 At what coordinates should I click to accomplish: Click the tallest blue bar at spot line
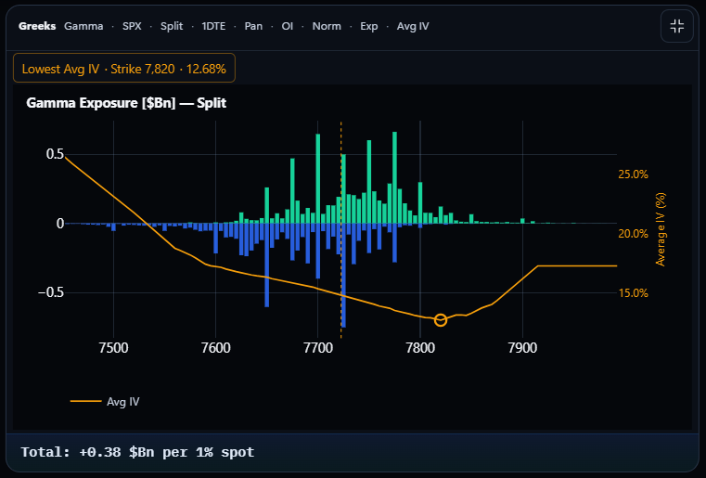pyautogui.click(x=343, y=275)
